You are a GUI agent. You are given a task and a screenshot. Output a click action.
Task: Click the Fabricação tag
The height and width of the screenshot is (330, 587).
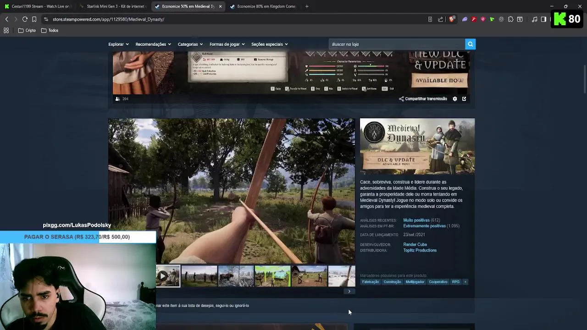click(x=371, y=282)
